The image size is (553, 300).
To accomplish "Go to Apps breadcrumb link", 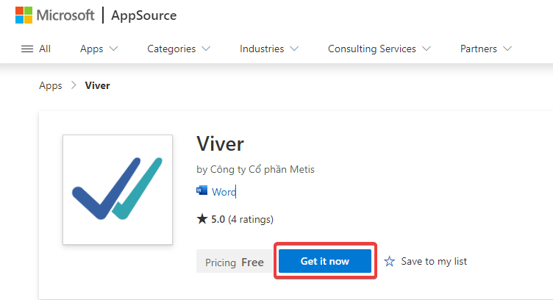I will pos(51,86).
